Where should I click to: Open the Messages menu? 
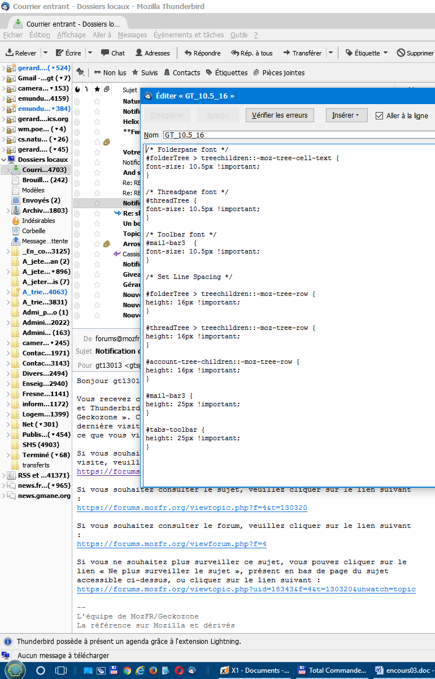[132, 35]
